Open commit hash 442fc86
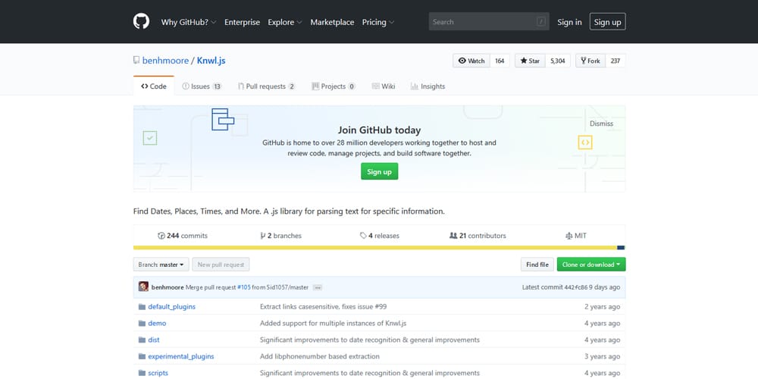758x379 pixels. click(576, 287)
